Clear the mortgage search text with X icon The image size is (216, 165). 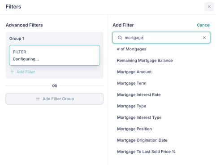pyautogui.click(x=204, y=38)
